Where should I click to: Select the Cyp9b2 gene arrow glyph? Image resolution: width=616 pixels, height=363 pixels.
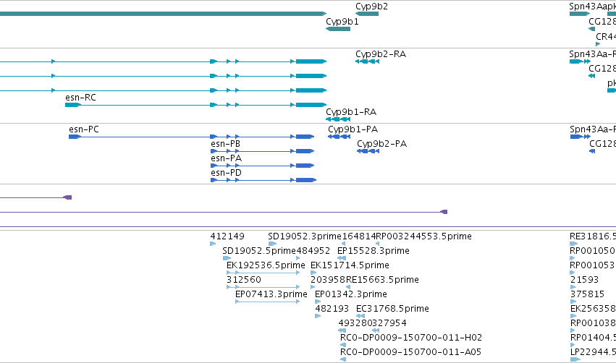click(x=367, y=14)
